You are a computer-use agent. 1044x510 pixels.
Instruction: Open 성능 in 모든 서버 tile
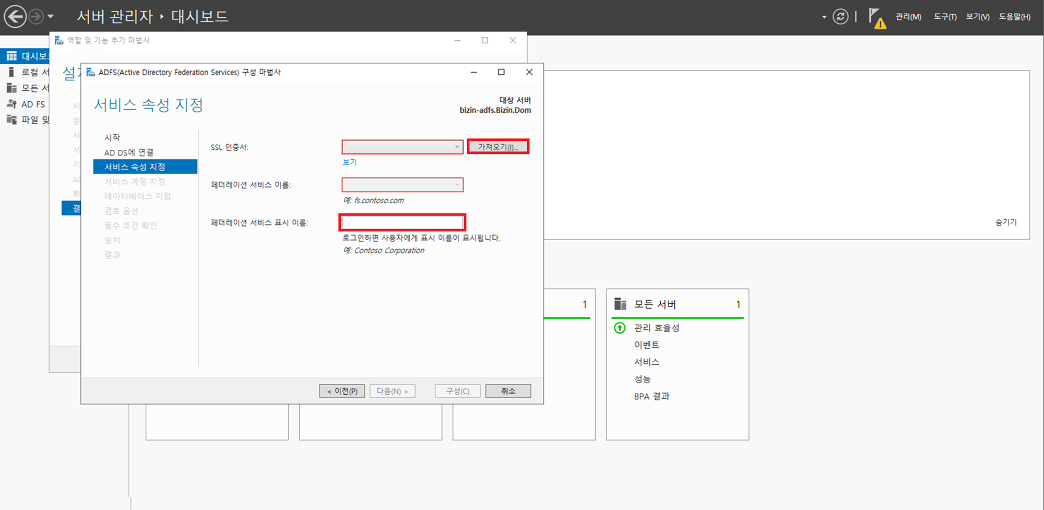643,379
